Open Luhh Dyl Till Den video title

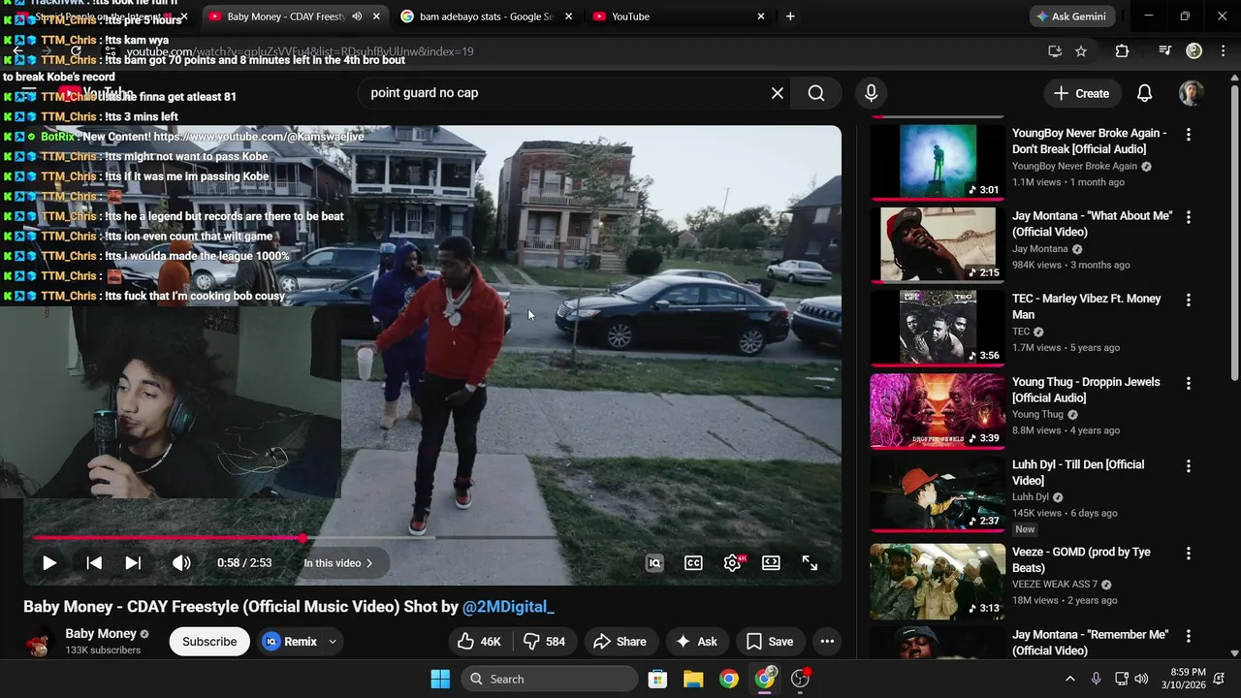1078,472
